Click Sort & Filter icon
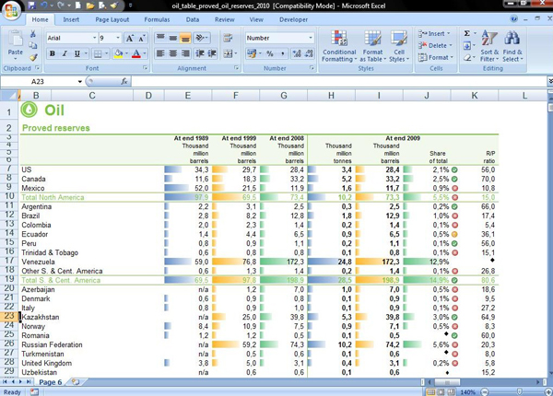The height and width of the screenshot is (396, 553). (x=489, y=46)
